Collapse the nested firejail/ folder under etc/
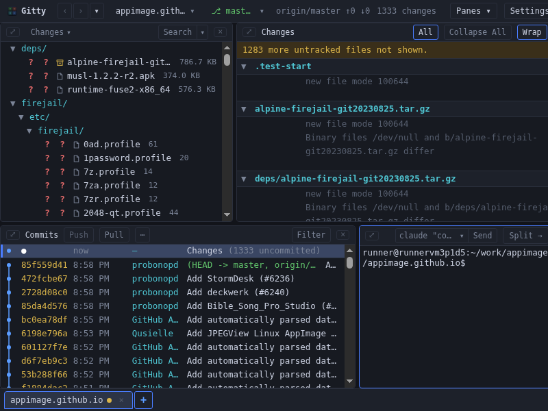 click(x=29, y=131)
